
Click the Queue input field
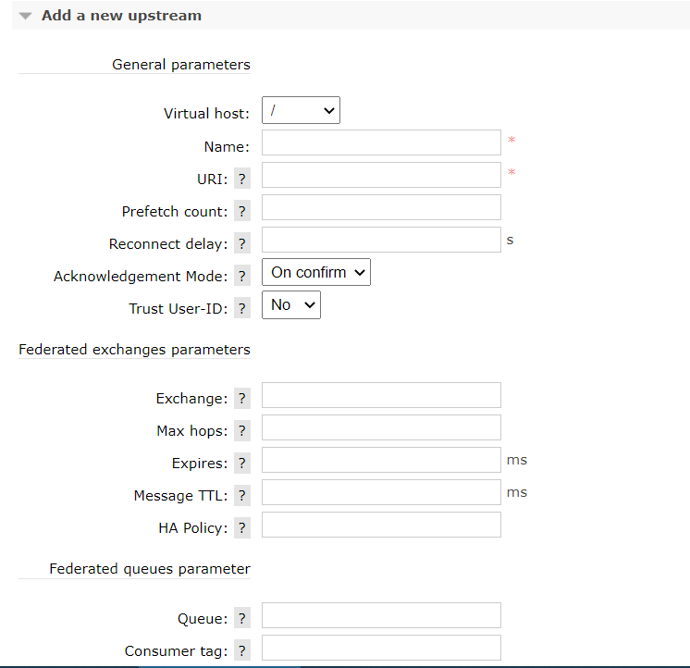pos(381,615)
